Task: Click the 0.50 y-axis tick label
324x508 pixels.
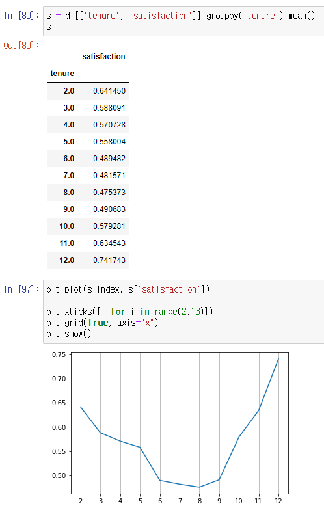Action: tap(59, 475)
